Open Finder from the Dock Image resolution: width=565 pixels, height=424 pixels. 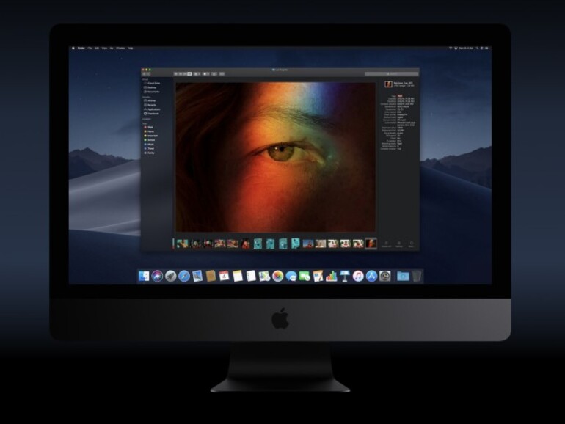tap(144, 277)
